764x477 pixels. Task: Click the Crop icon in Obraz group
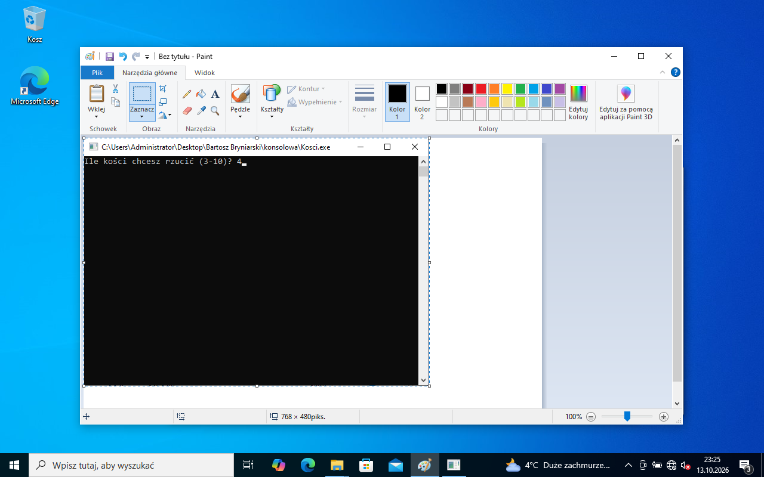click(x=162, y=89)
